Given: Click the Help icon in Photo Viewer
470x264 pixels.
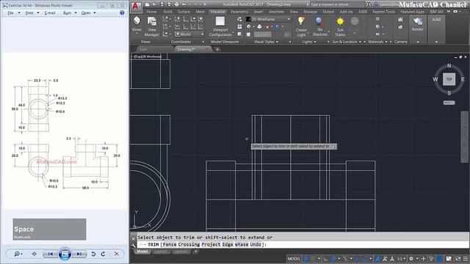Looking at the screenshot, I should click(122, 13).
